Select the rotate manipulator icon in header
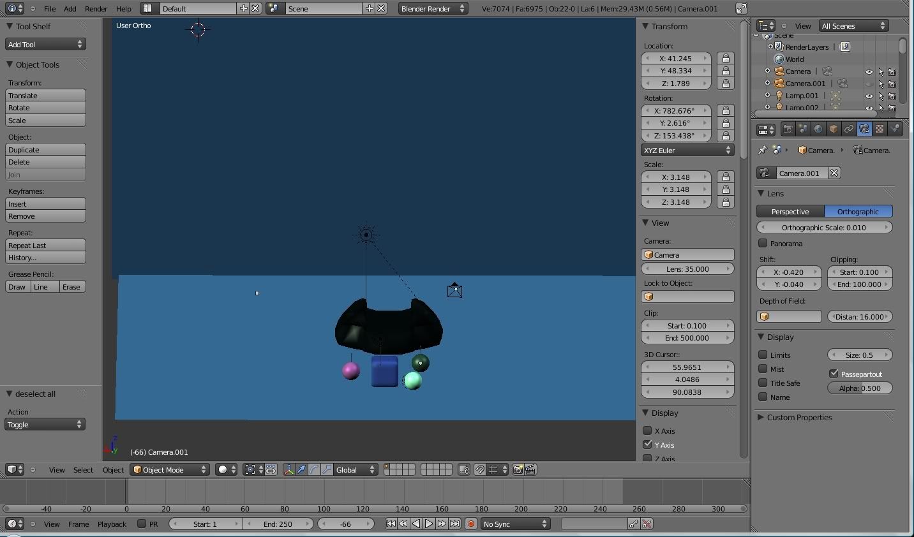The width and height of the screenshot is (914, 537). (313, 470)
